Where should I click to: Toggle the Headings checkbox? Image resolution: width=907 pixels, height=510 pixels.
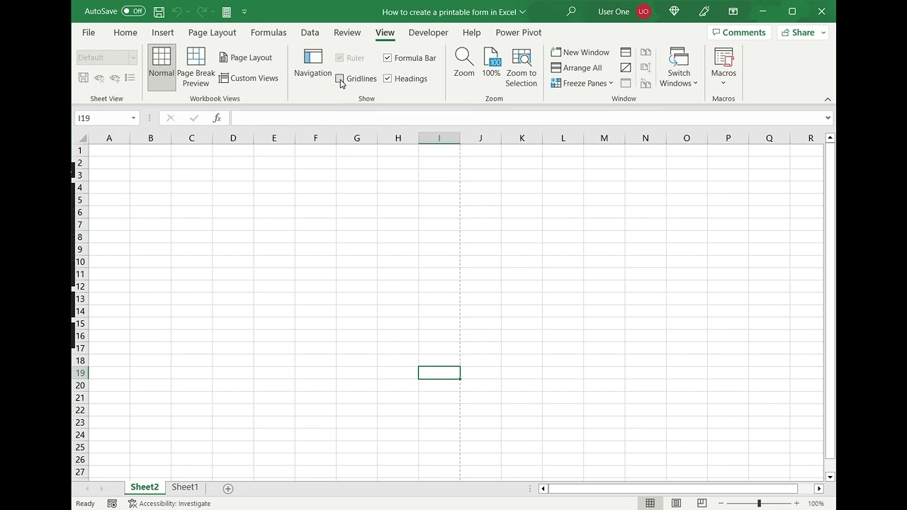tap(388, 79)
